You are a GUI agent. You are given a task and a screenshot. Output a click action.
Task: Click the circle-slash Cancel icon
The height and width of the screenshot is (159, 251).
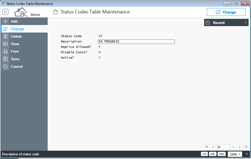(x=5, y=66)
